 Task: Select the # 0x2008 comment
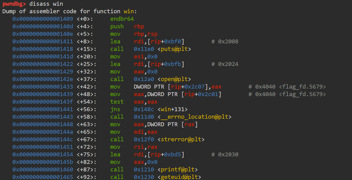[x=225, y=42]
